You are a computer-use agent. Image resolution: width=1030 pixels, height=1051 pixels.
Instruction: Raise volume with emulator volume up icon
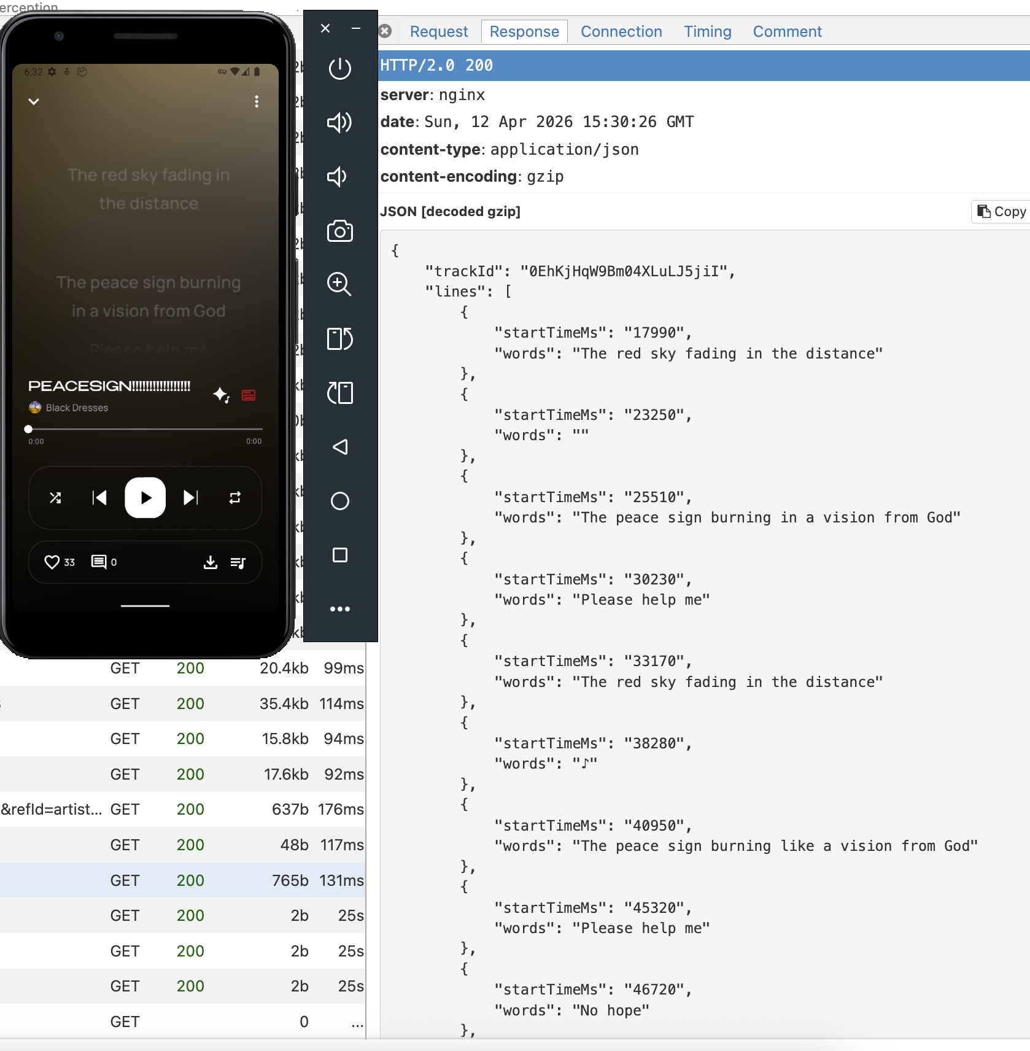click(x=339, y=123)
